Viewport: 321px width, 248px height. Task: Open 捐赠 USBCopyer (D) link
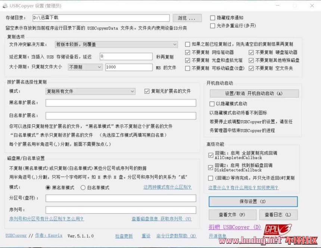[x=235, y=227]
